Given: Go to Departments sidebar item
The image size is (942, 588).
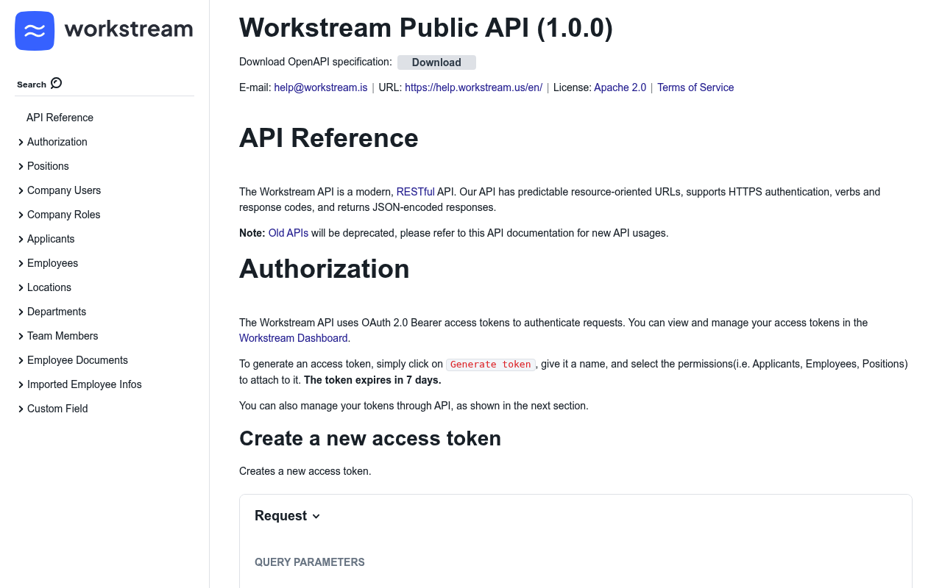Looking at the screenshot, I should pos(57,312).
